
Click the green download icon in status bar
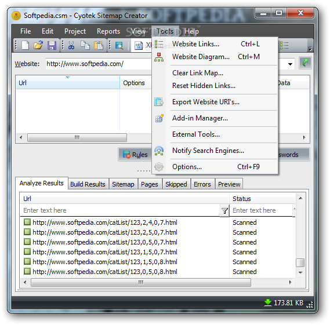(x=268, y=303)
